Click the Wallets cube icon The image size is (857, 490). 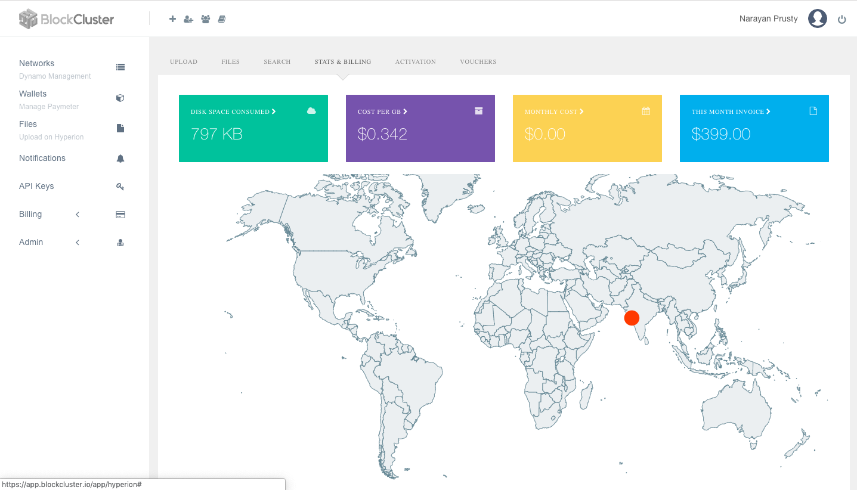pyautogui.click(x=120, y=98)
